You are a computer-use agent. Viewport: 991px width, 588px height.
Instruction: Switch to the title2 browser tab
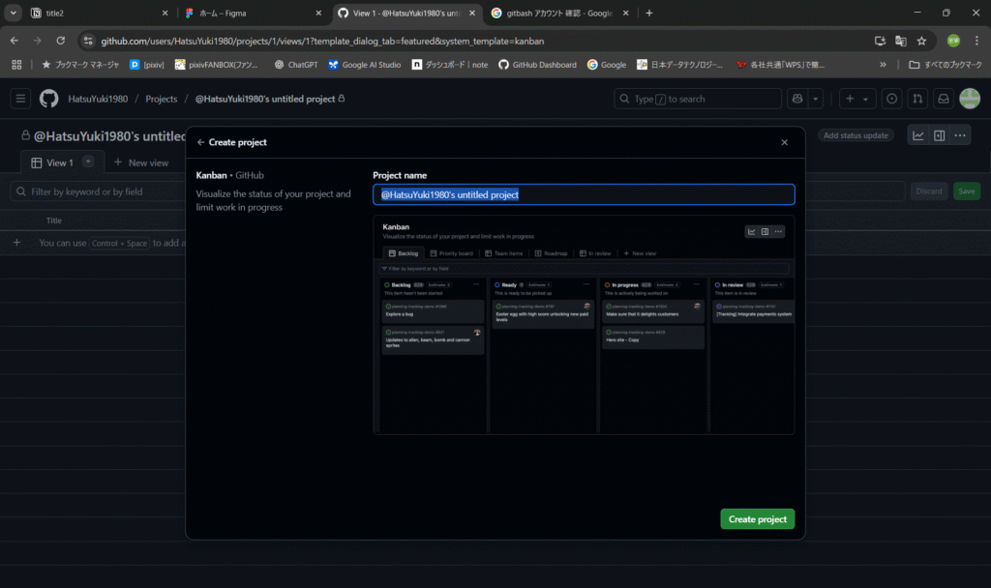[100, 14]
